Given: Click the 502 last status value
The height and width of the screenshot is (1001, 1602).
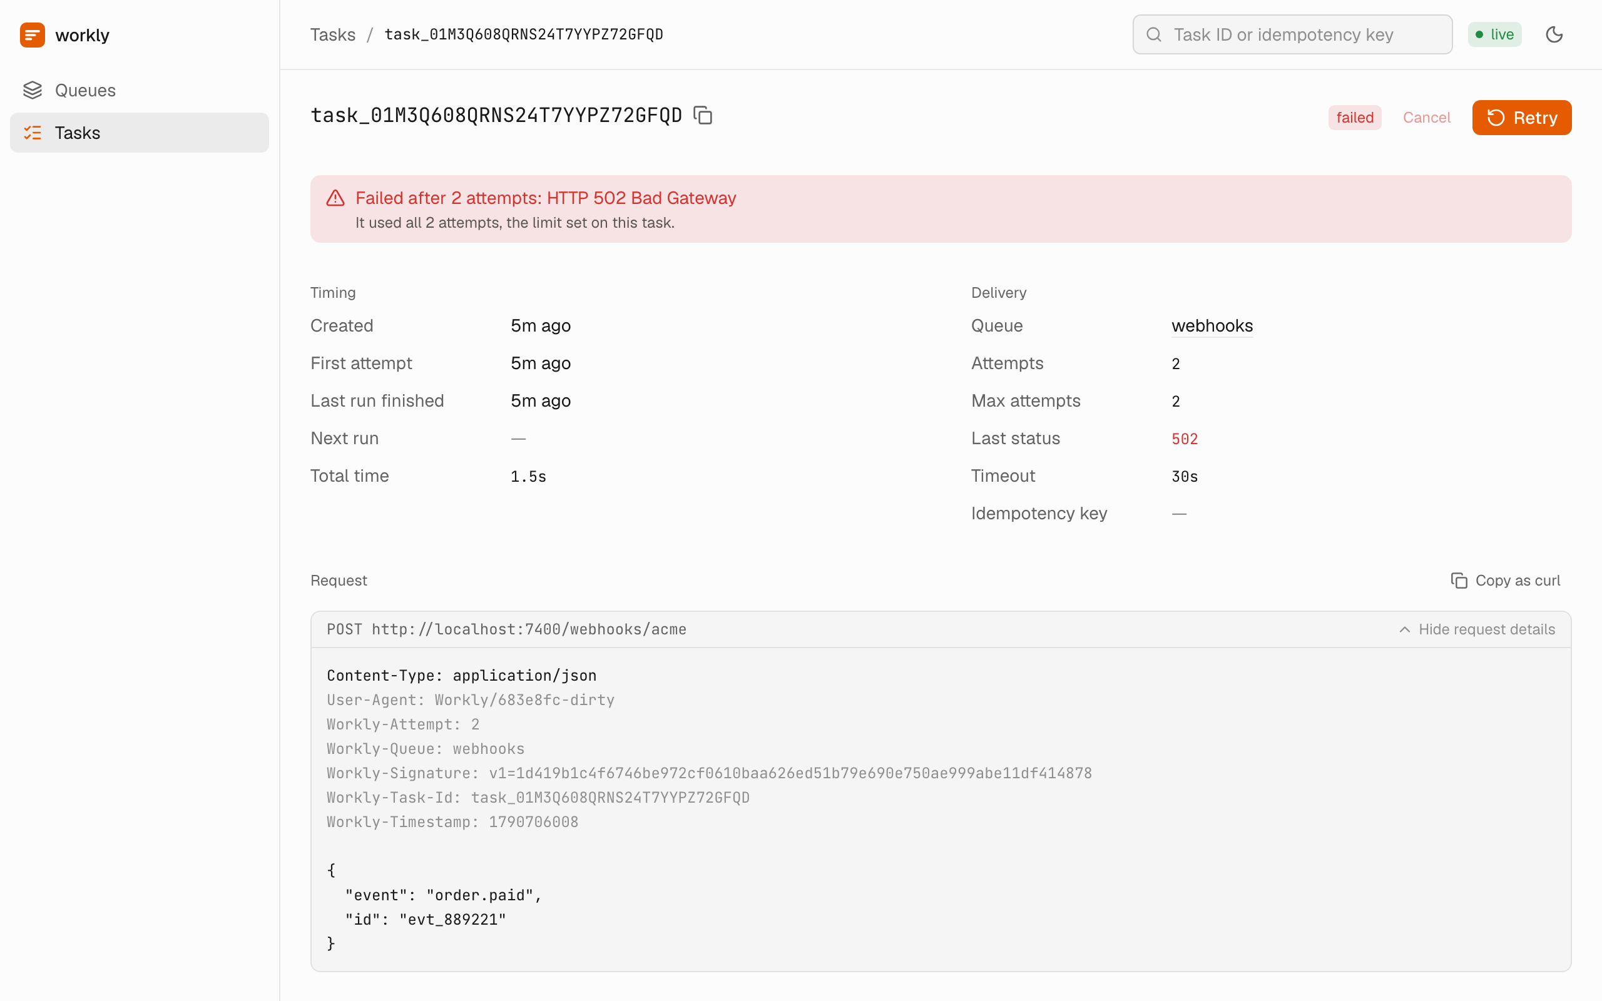Looking at the screenshot, I should click(1185, 439).
